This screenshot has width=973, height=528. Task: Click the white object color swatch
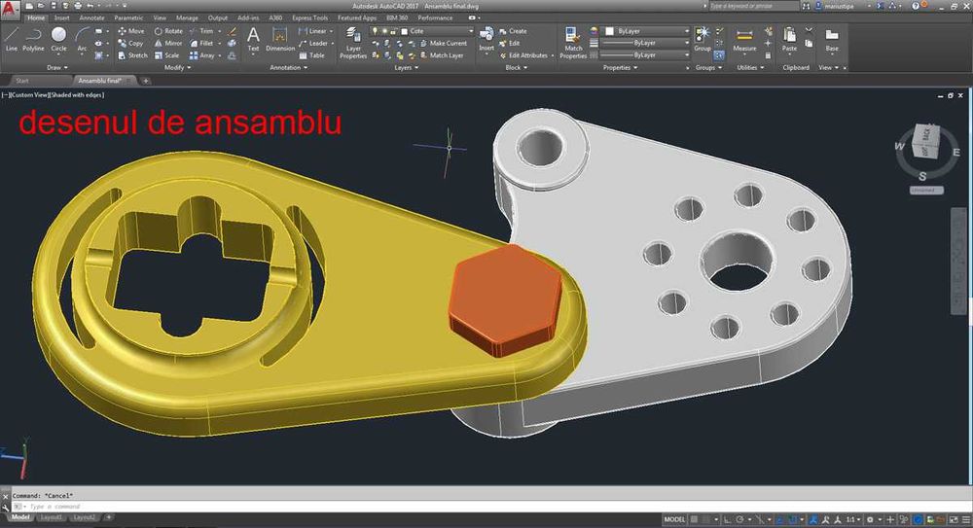[610, 31]
